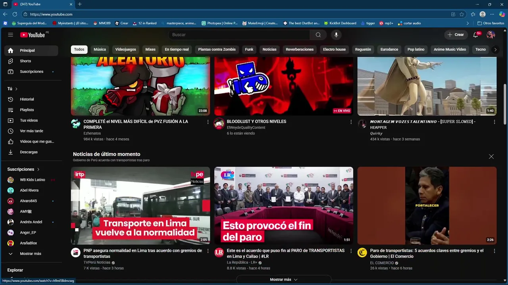The height and width of the screenshot is (285, 508).
Task: Play the BLOODLUST live stream thumbnail
Action: (284, 86)
